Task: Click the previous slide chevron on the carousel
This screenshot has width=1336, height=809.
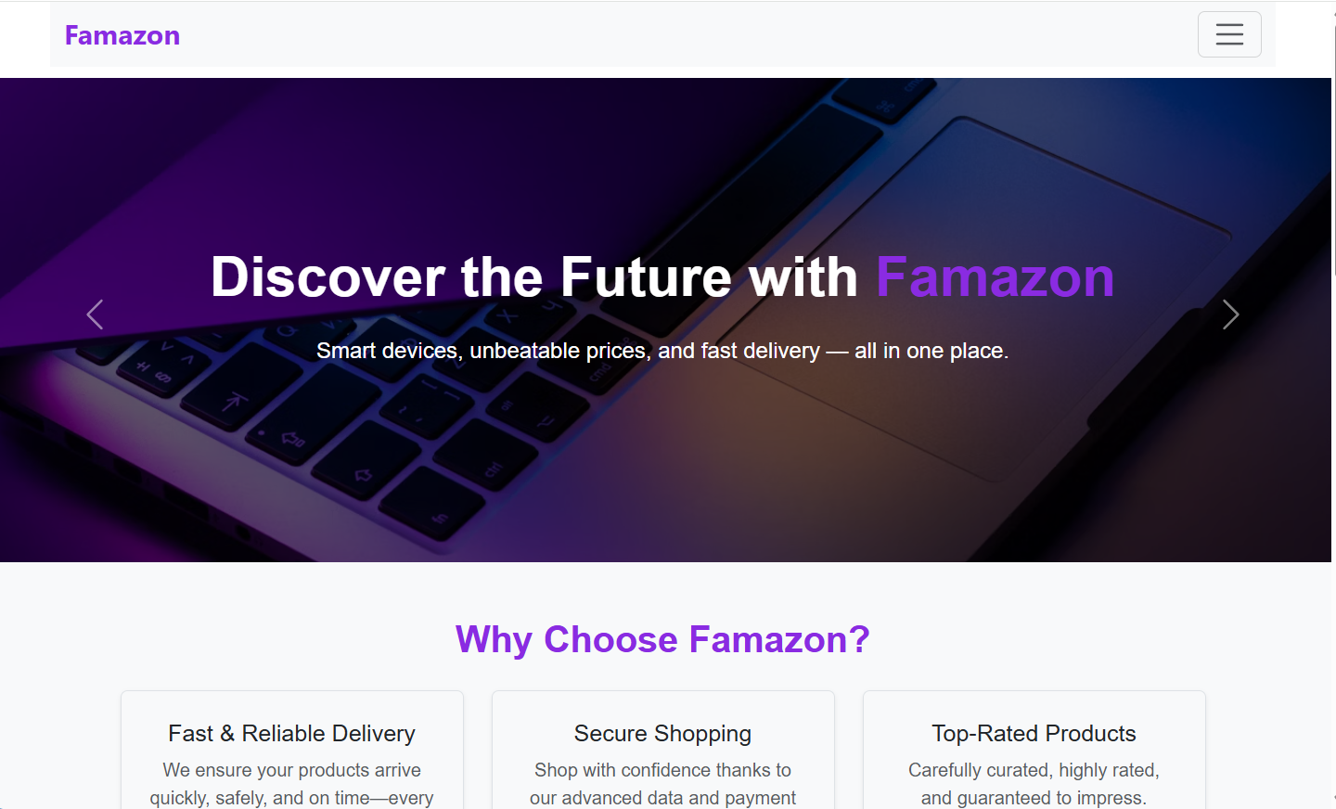Action: (x=94, y=315)
